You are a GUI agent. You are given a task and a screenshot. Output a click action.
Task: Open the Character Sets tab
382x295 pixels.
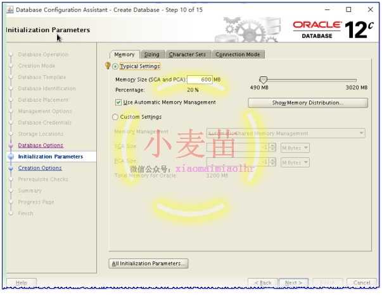(x=188, y=54)
